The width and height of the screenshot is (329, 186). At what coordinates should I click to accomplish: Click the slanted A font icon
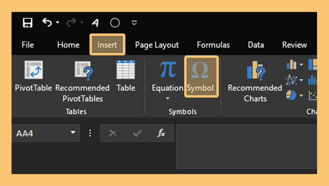[95, 23]
